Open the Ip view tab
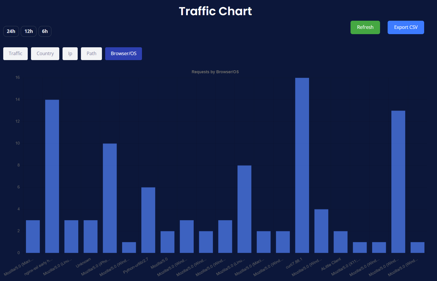 (70, 53)
